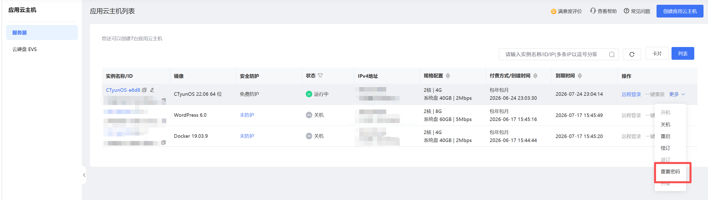Open 远程登录 for CTyunOS instance
The image size is (708, 200).
pyautogui.click(x=631, y=94)
